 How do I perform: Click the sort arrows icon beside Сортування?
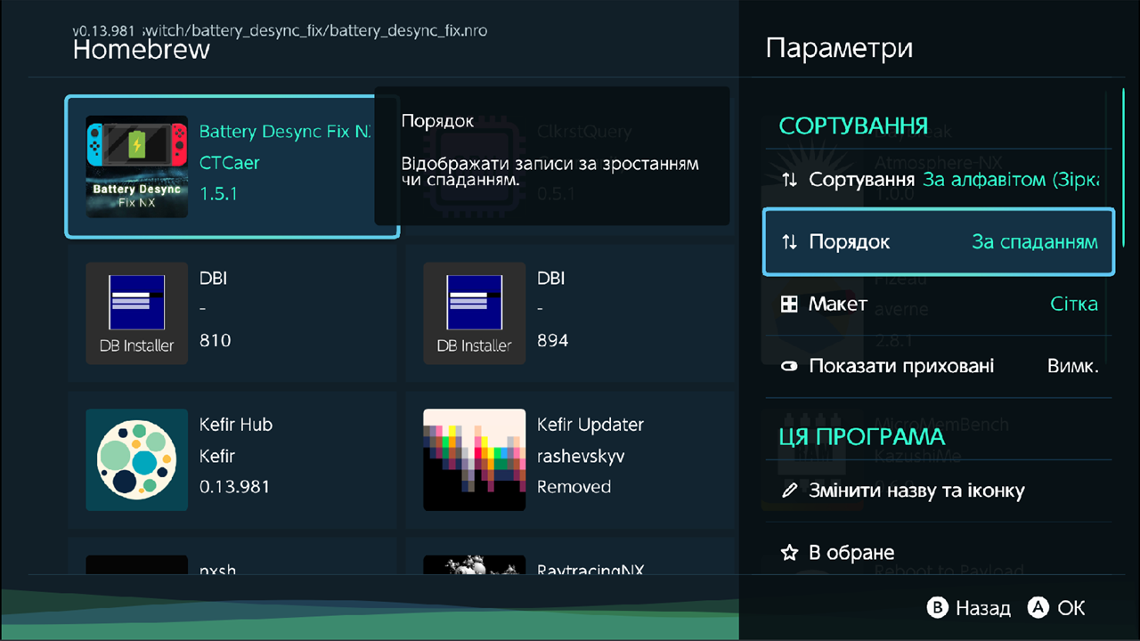click(789, 180)
